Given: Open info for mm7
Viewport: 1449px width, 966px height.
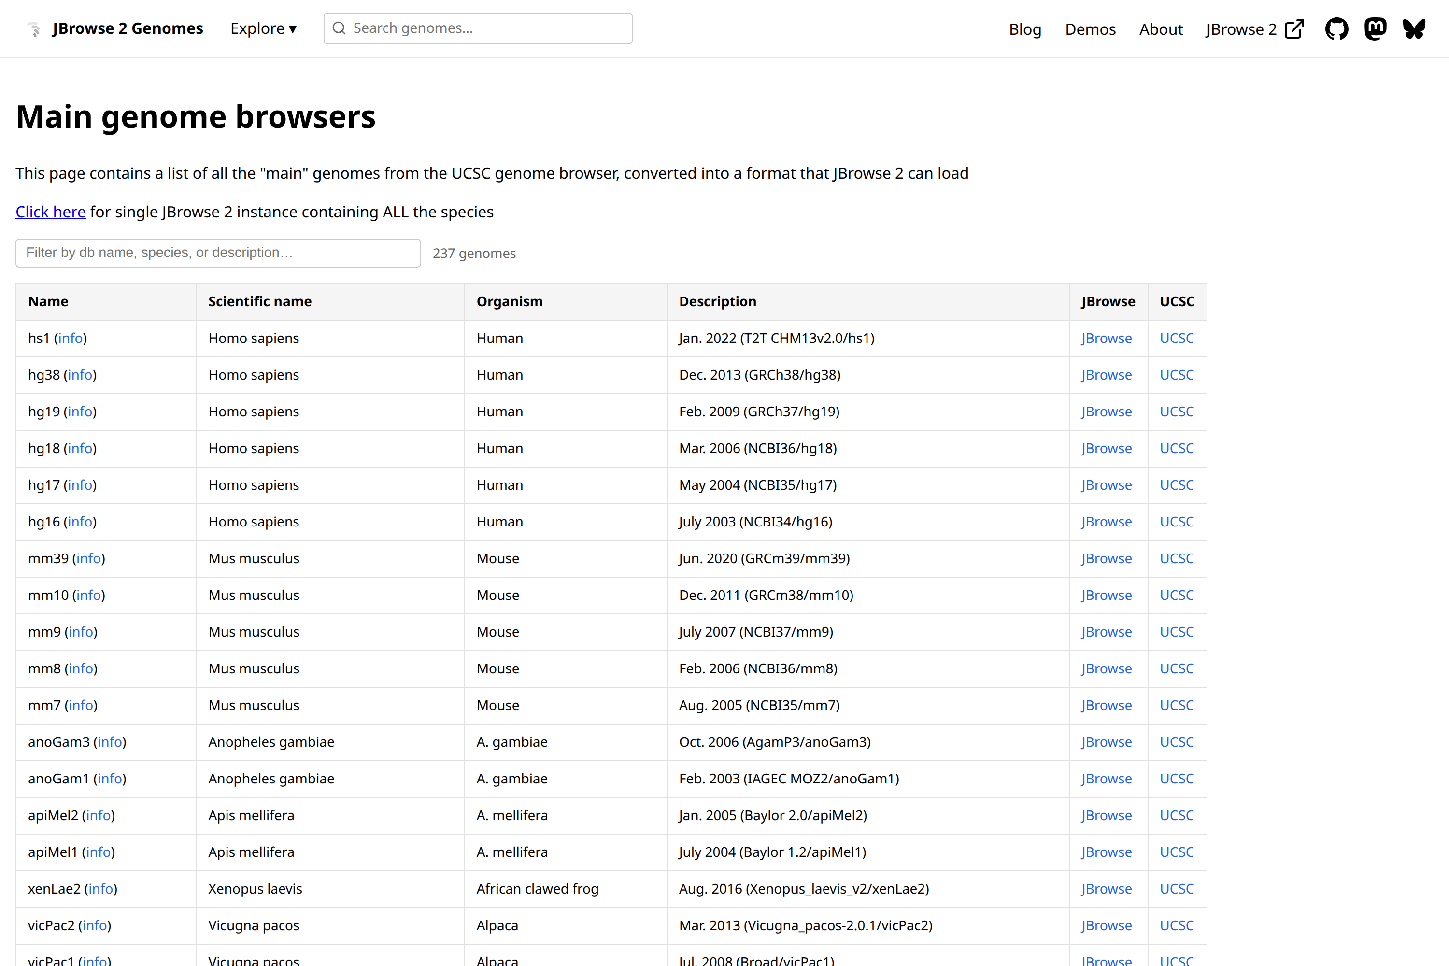Looking at the screenshot, I should 81,705.
